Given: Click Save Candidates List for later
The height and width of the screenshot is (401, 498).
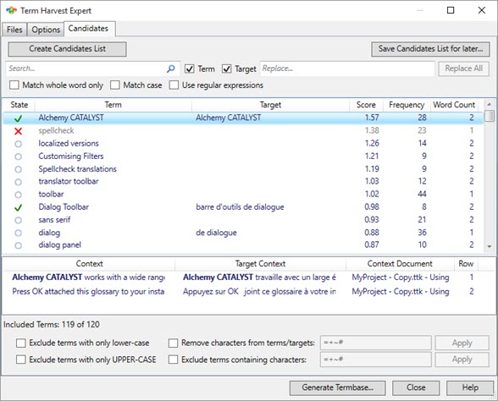Looking at the screenshot, I should [x=430, y=49].
